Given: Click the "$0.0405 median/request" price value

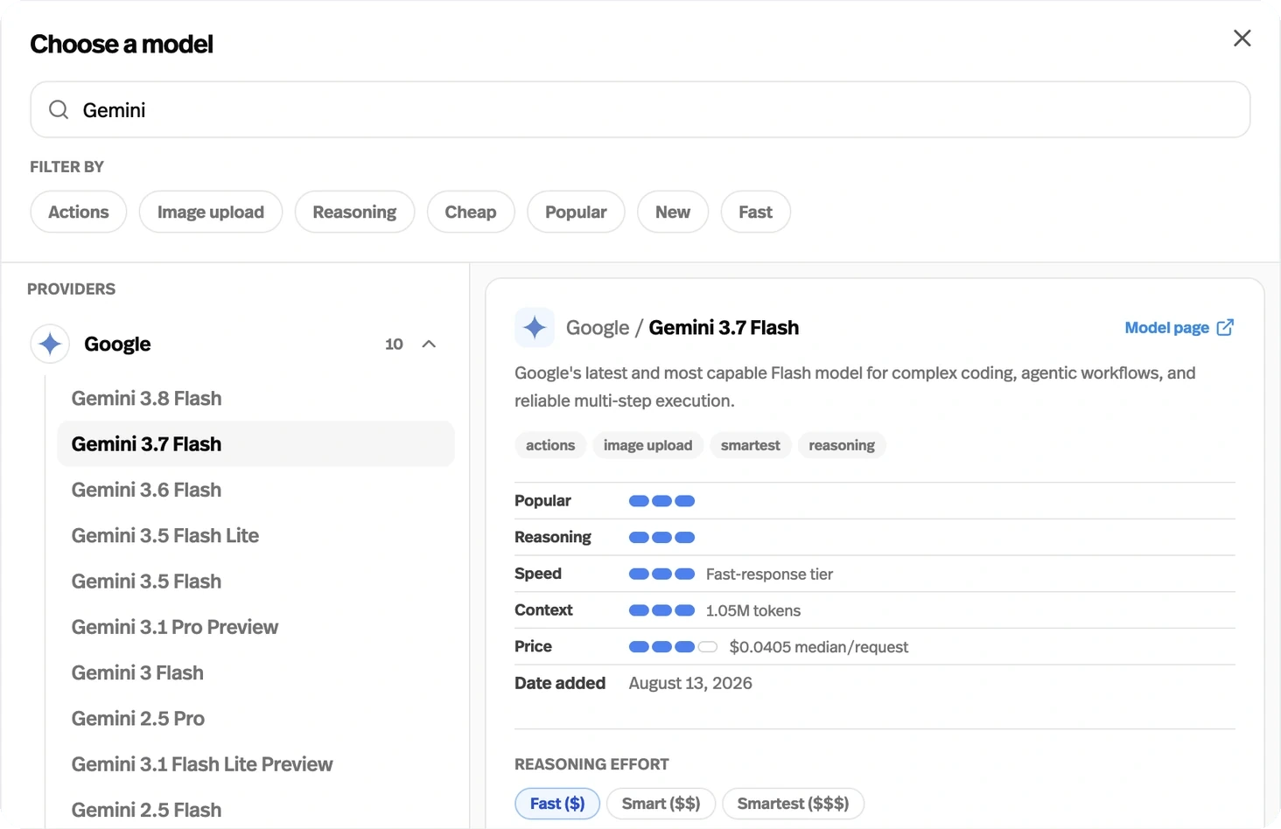Looking at the screenshot, I should pos(819,647).
